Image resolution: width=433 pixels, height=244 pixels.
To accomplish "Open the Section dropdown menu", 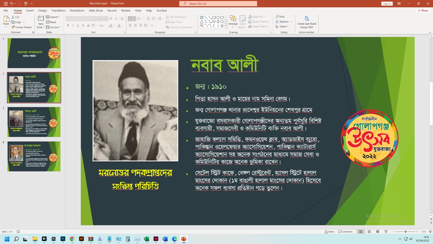I will coord(53,27).
